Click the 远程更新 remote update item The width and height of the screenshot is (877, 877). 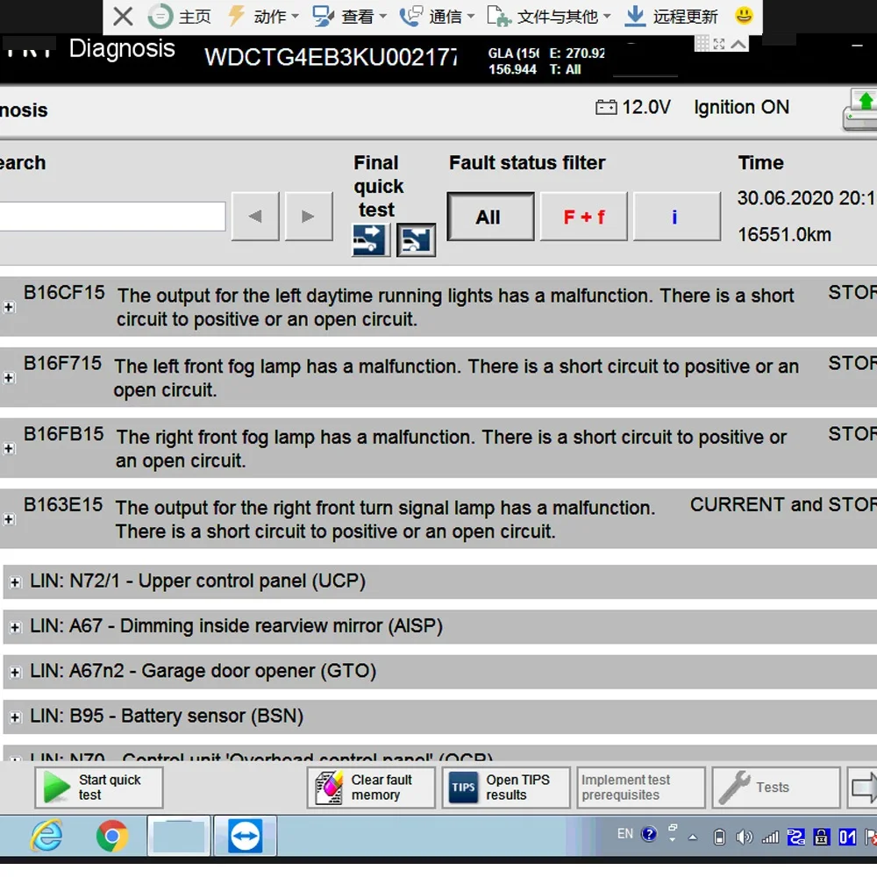coord(671,16)
